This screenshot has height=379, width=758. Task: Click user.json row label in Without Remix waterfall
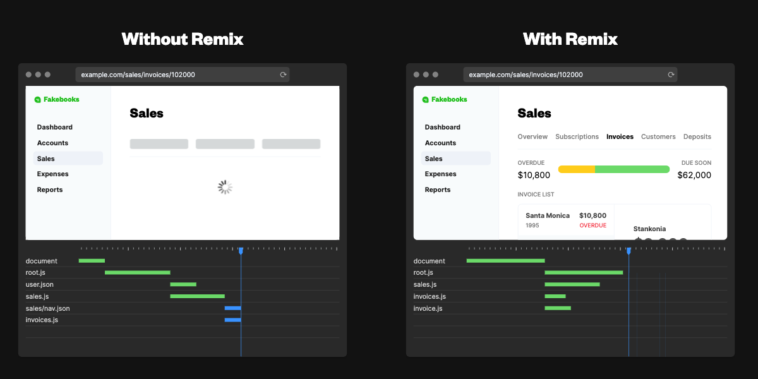(39, 284)
